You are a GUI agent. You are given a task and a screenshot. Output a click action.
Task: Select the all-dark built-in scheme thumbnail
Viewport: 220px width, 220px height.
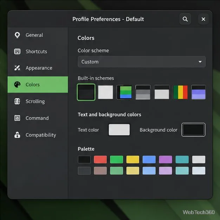(86, 92)
